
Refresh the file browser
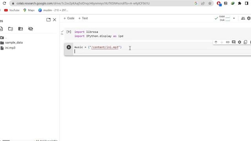(11, 29)
